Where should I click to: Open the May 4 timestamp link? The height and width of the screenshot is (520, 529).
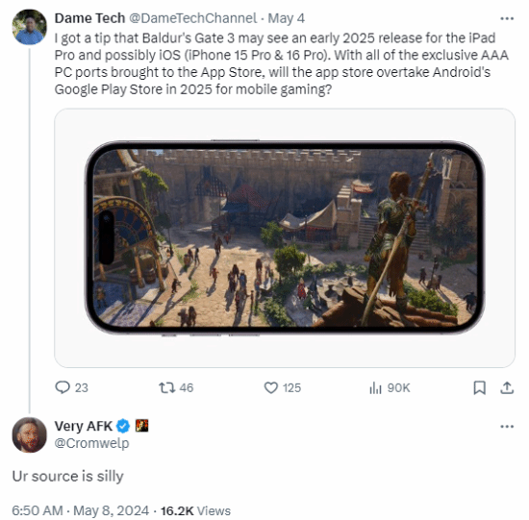286,18
